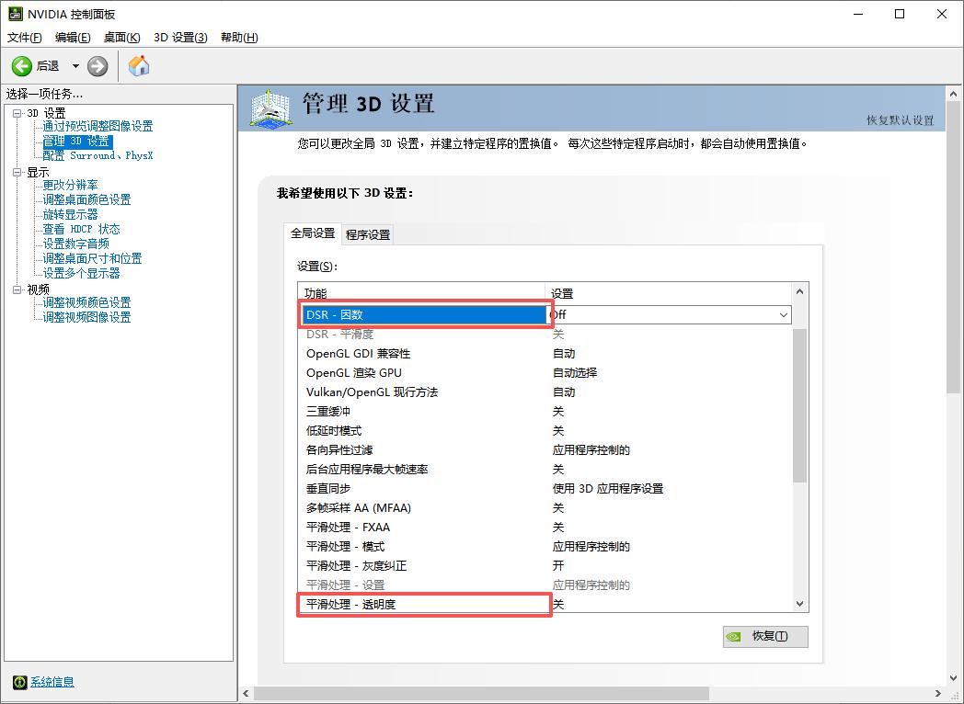The height and width of the screenshot is (704, 964).
Task: Select the DSR - 因数 row
Action: point(424,314)
